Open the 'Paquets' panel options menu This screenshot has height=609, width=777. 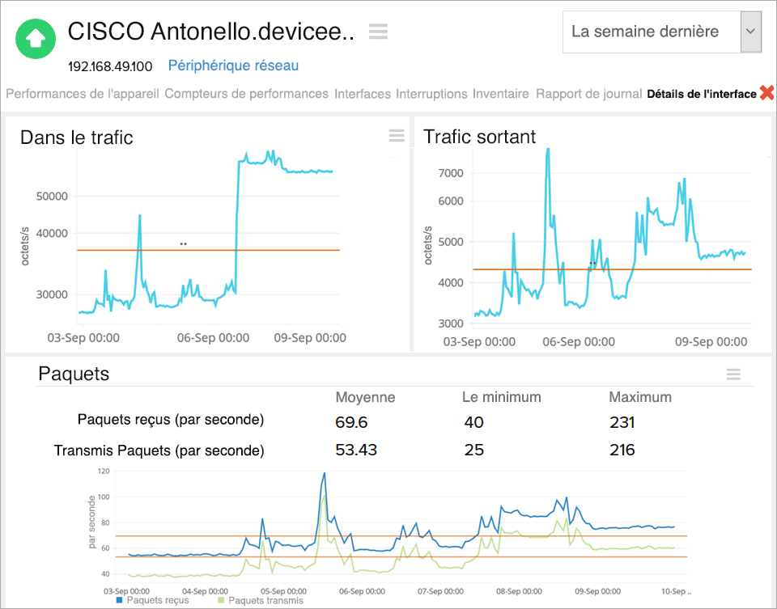coord(733,374)
